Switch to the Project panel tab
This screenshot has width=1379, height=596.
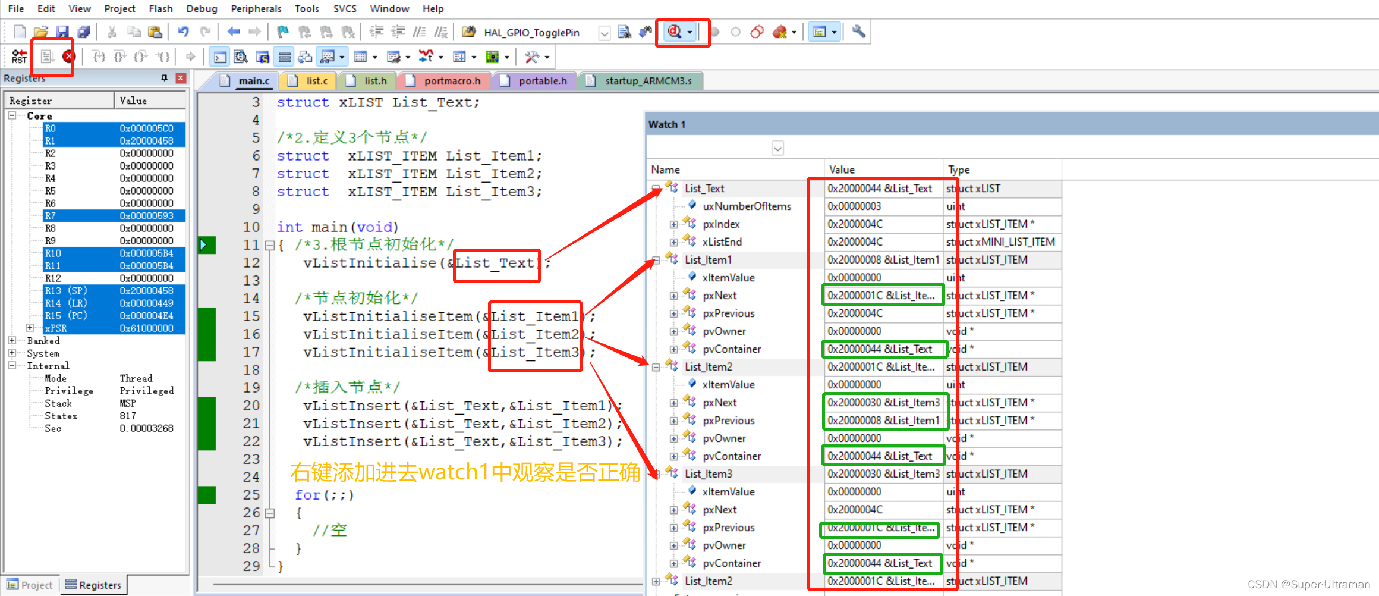(30, 585)
